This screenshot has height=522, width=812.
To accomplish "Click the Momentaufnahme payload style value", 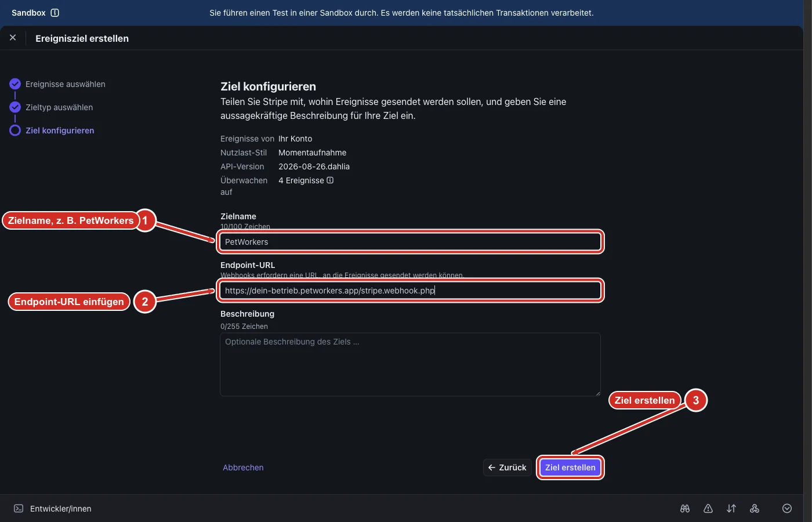I will (312, 153).
